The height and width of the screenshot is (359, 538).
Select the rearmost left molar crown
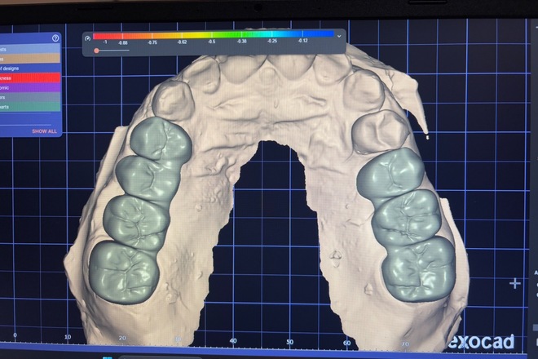point(123,271)
